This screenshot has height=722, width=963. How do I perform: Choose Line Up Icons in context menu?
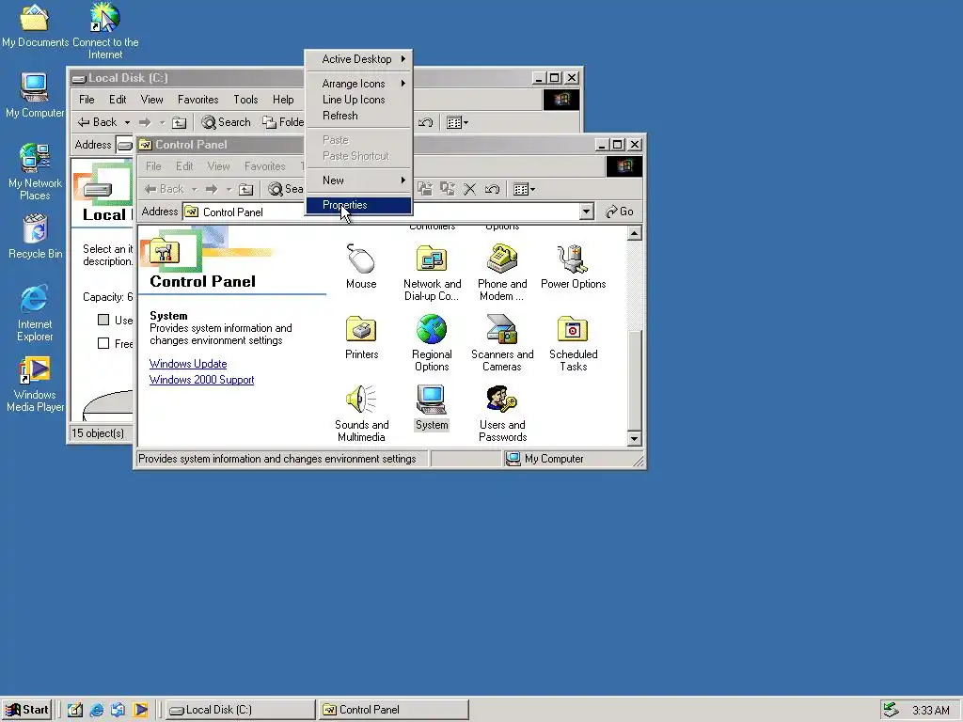[x=358, y=100]
